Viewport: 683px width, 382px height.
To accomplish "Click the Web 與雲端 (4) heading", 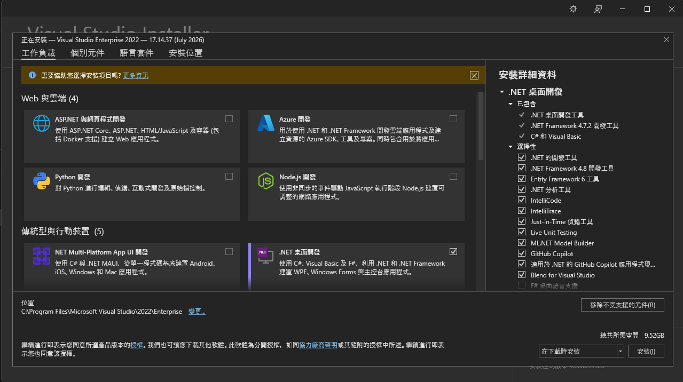I will coord(50,98).
